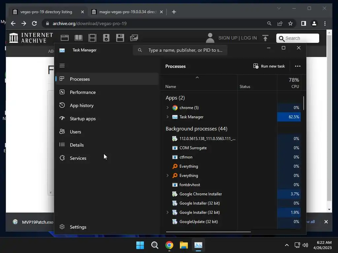The height and width of the screenshot is (253, 338).
Task: Open File Explorer from the taskbar
Action: 184,245
